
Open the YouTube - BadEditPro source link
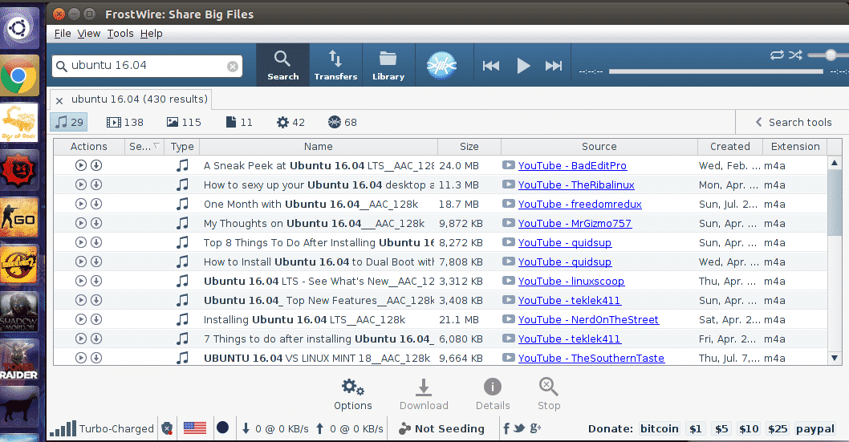tap(571, 165)
